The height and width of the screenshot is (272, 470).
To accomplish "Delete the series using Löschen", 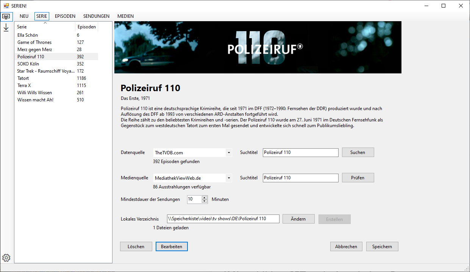I will [136, 247].
